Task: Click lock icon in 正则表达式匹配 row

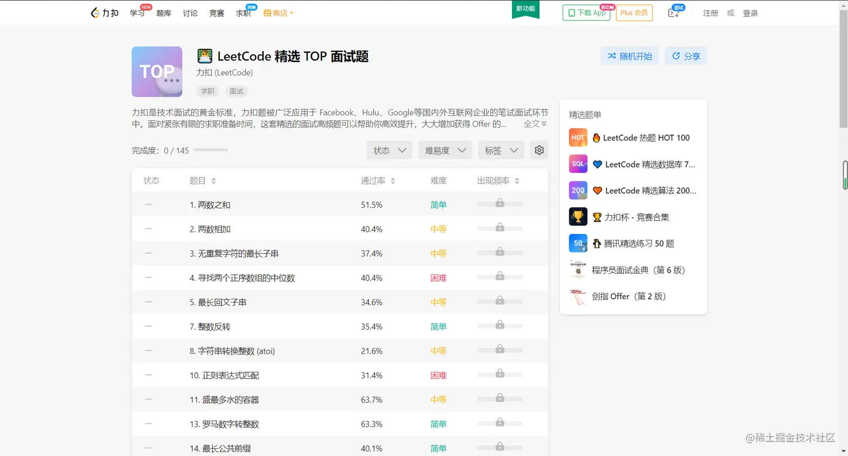Action: (x=500, y=373)
